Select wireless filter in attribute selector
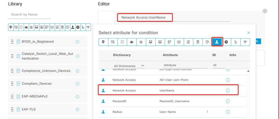This screenshot has width=279, height=119. (x=245, y=42)
